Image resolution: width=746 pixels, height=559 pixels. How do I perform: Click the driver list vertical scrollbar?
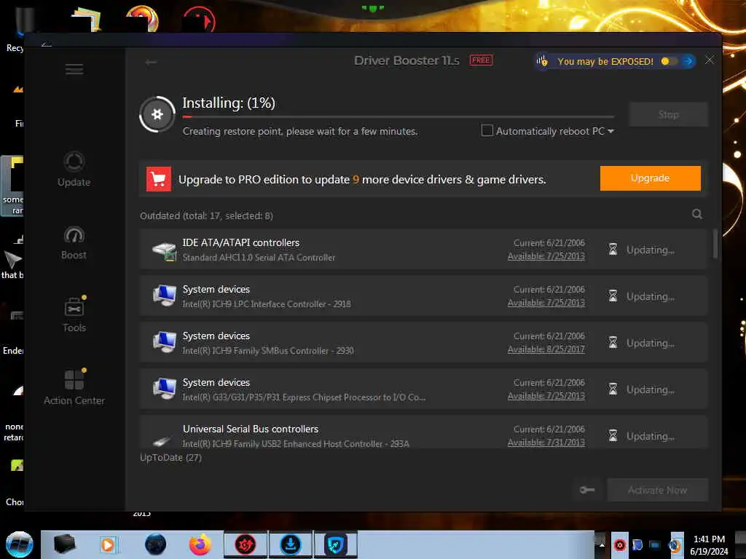tap(715, 245)
